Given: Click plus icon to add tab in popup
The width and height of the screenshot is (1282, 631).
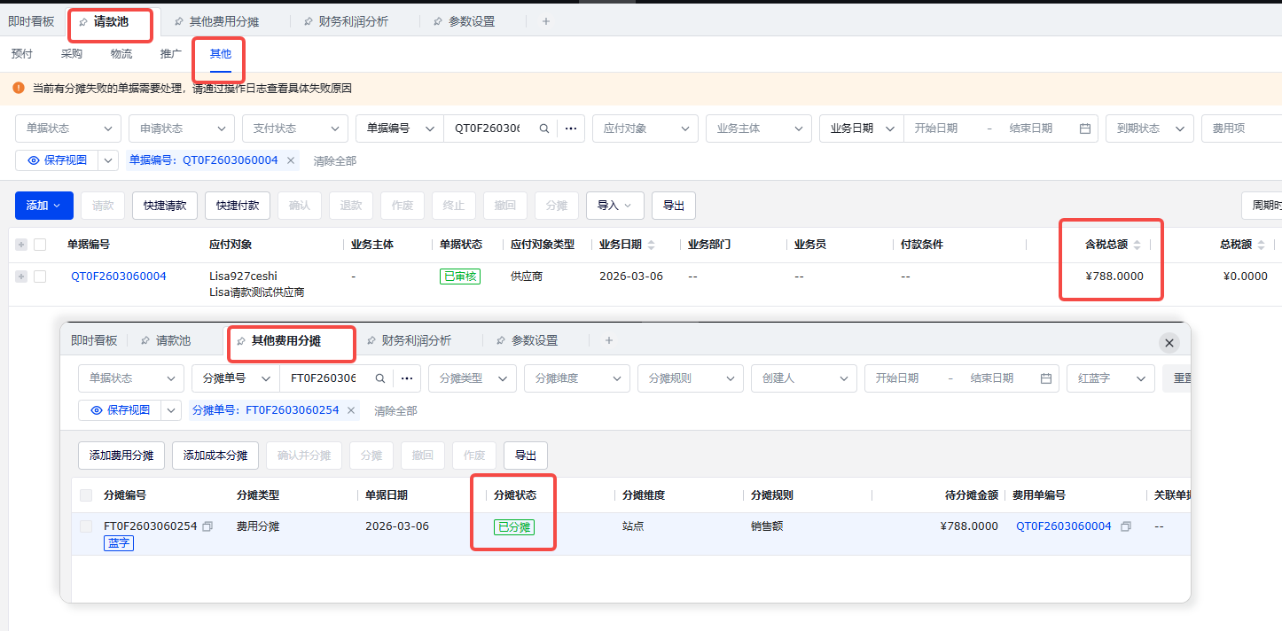Looking at the screenshot, I should (609, 340).
